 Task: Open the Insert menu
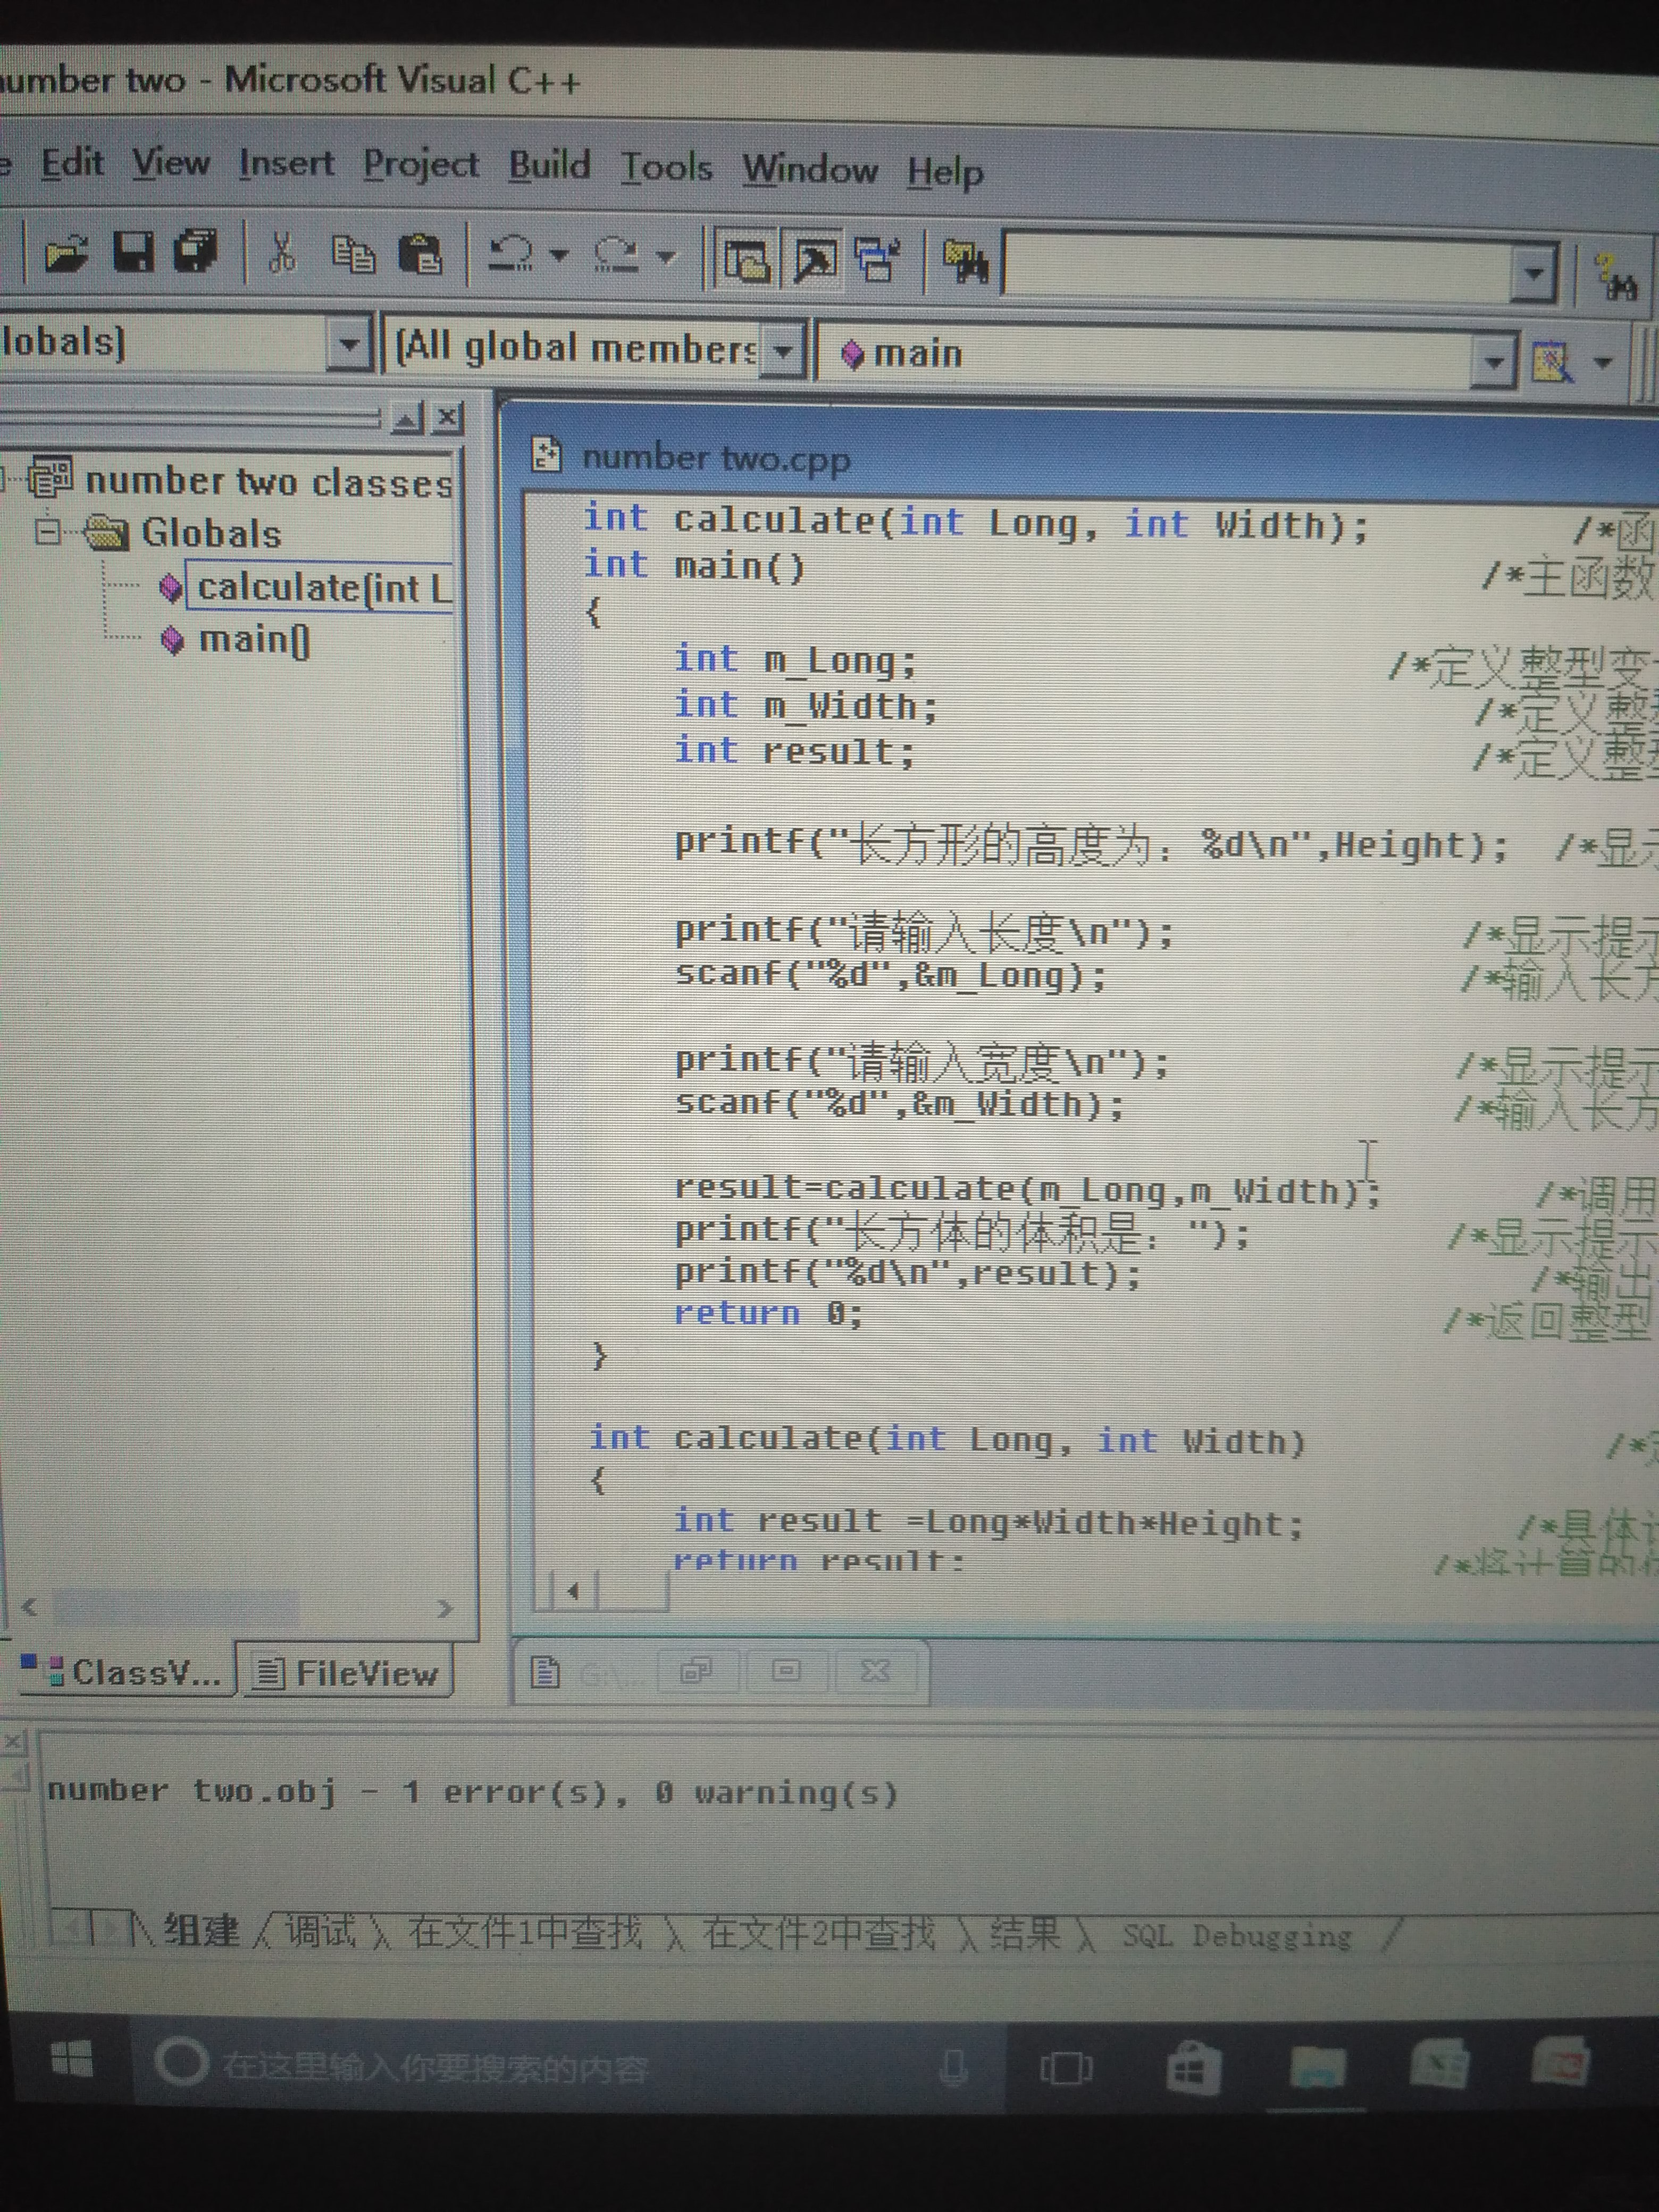click(x=286, y=163)
